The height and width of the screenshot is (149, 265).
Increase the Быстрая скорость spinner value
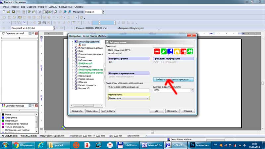192,89
